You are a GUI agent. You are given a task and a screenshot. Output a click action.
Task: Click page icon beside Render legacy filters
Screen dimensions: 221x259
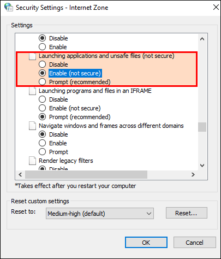pyautogui.click(x=32, y=161)
